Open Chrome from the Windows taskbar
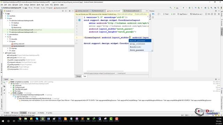Viewport: 223px width, 125px height. pyautogui.click(x=20, y=119)
